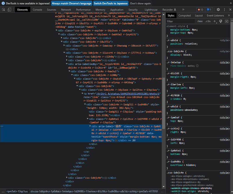Open the Layout sidebar tab
Viewport: 233px width, 194px height.
pyautogui.click(x=199, y=15)
